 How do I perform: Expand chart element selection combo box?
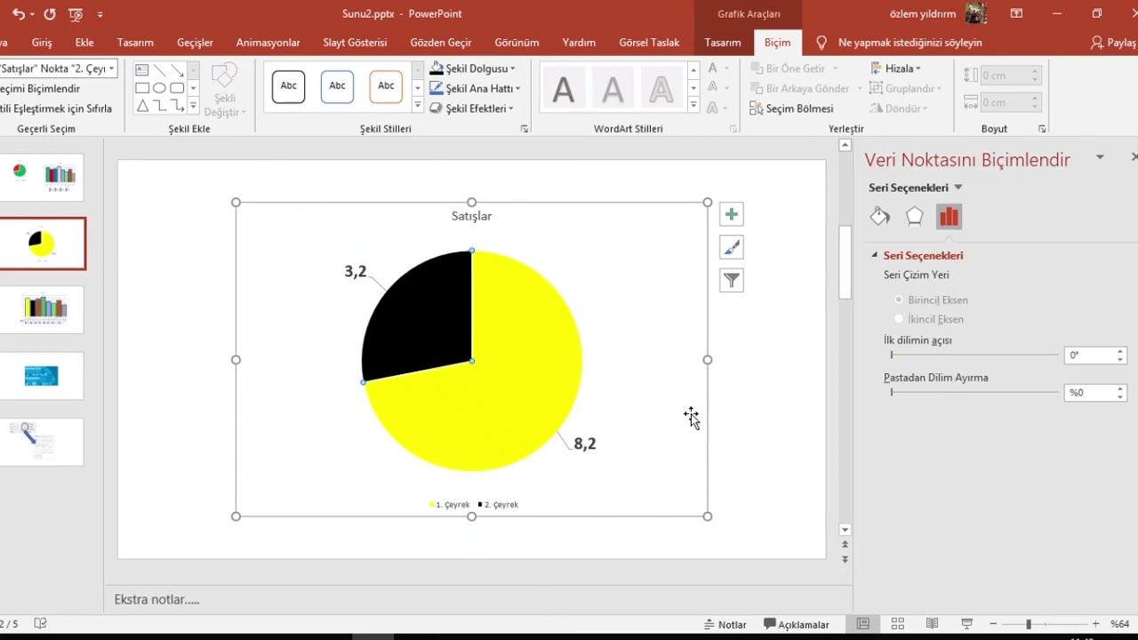[111, 68]
